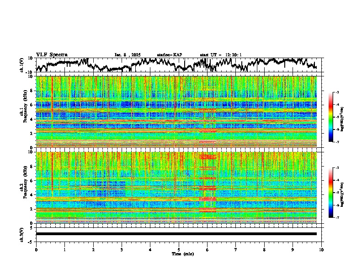This screenshot has width=362, height=280.
Task: Click the ch.2 color bar PSD units label
Action: click(342, 194)
